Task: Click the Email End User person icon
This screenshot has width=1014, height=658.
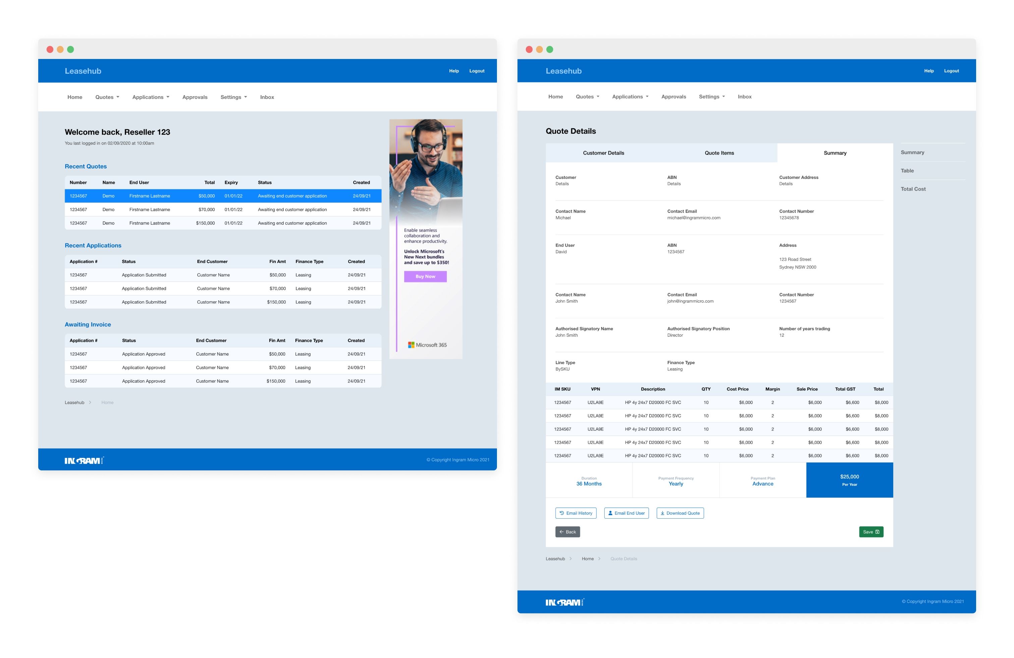Action: [610, 513]
